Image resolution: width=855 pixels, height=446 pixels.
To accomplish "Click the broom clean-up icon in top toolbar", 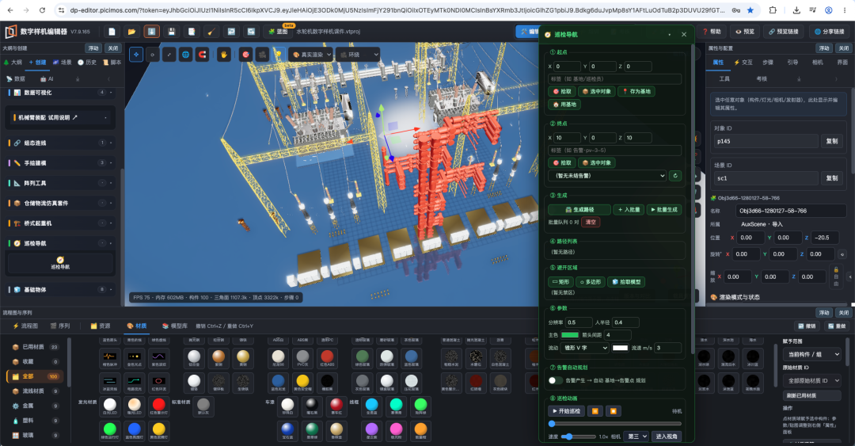I will (211, 32).
